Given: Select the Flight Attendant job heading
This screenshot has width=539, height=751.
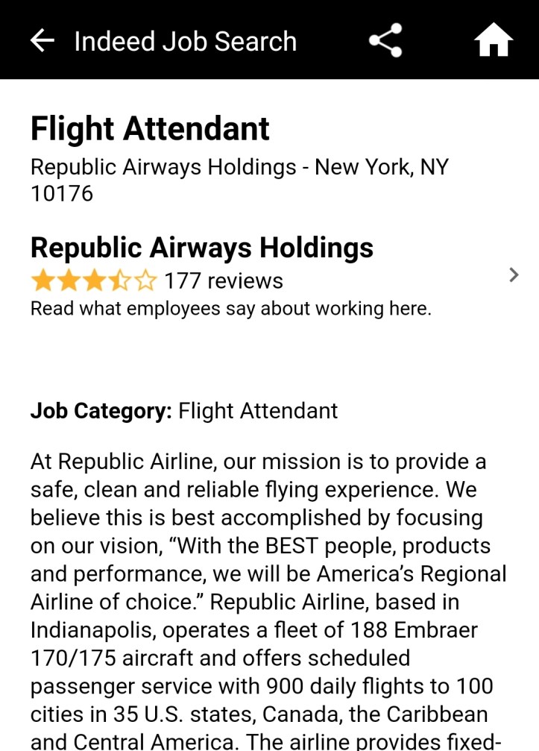Looking at the screenshot, I should pyautogui.click(x=150, y=129).
